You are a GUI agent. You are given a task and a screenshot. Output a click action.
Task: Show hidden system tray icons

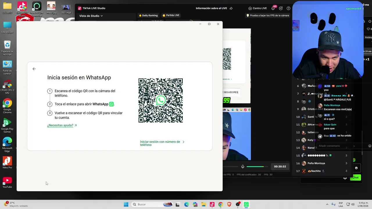(327, 204)
